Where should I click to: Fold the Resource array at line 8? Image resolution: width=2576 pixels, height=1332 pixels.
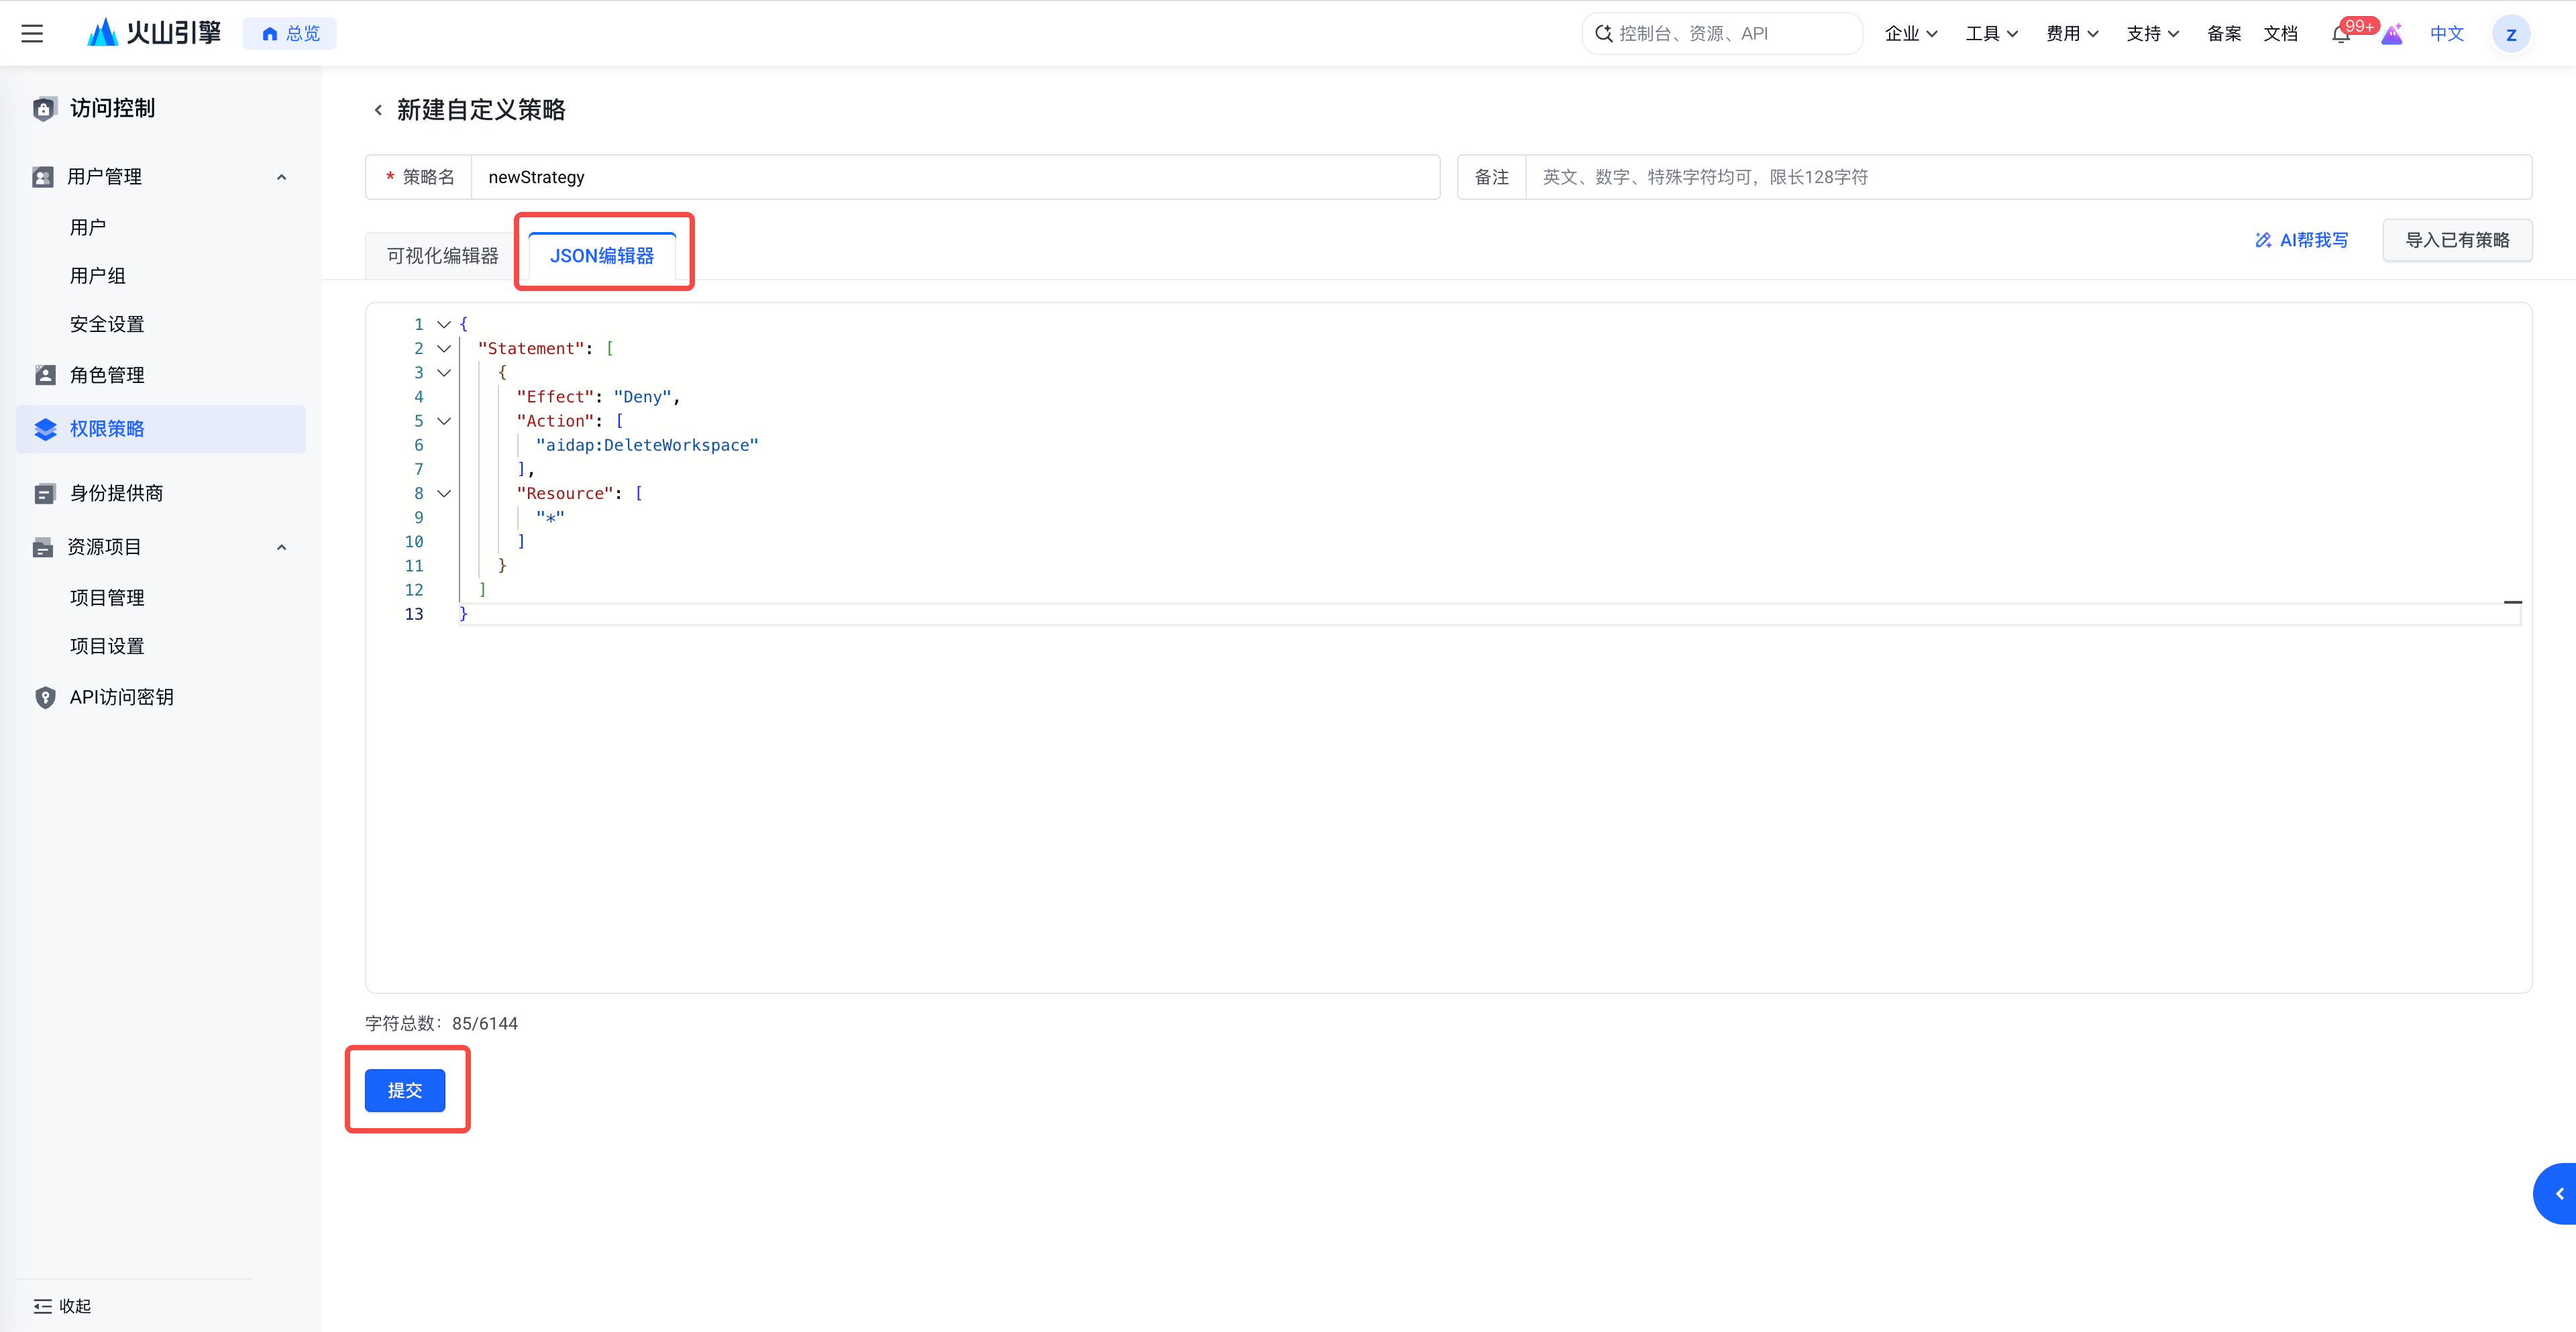coord(444,493)
